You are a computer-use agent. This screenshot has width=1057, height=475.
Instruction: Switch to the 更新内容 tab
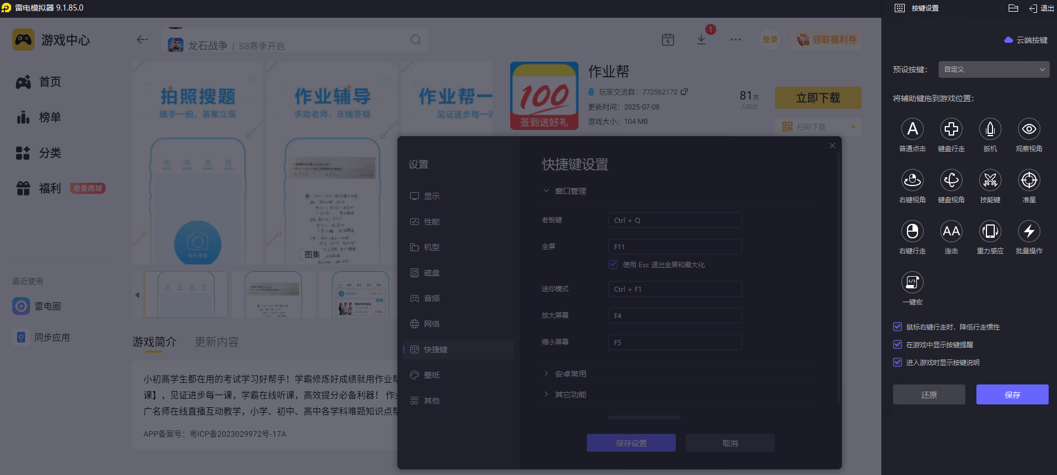[x=217, y=342]
